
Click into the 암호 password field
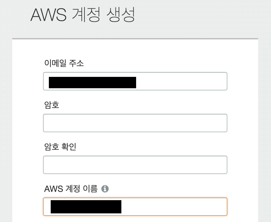pos(135,123)
